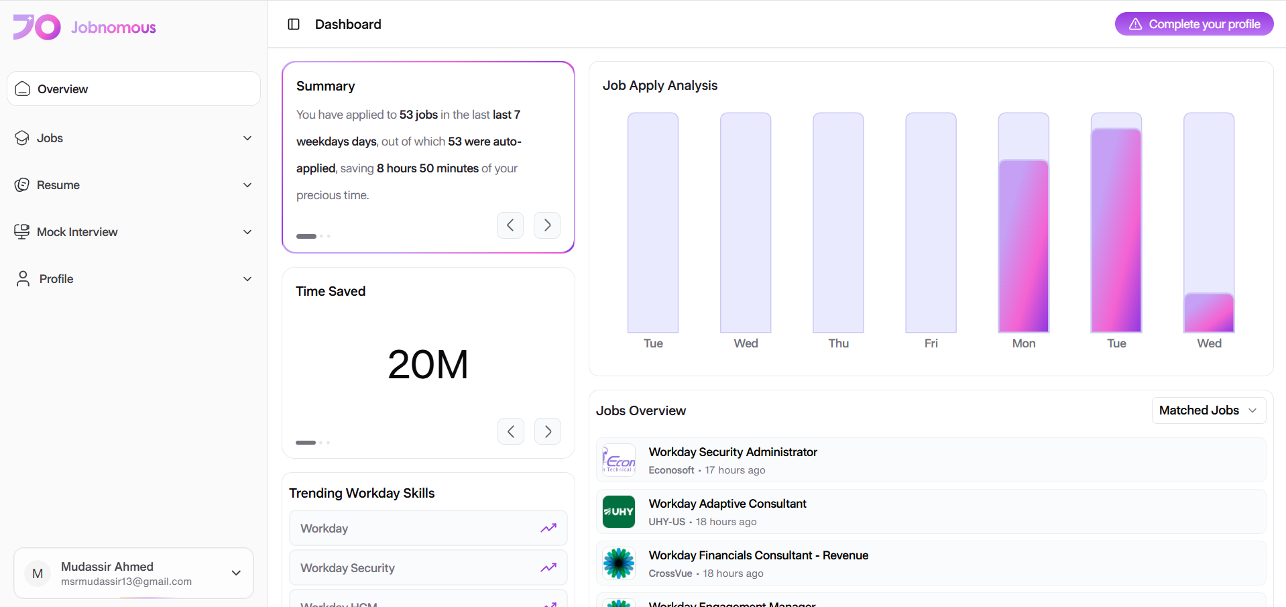Expand the Mock Interview menu chevron
The height and width of the screenshot is (607, 1286).
click(247, 232)
